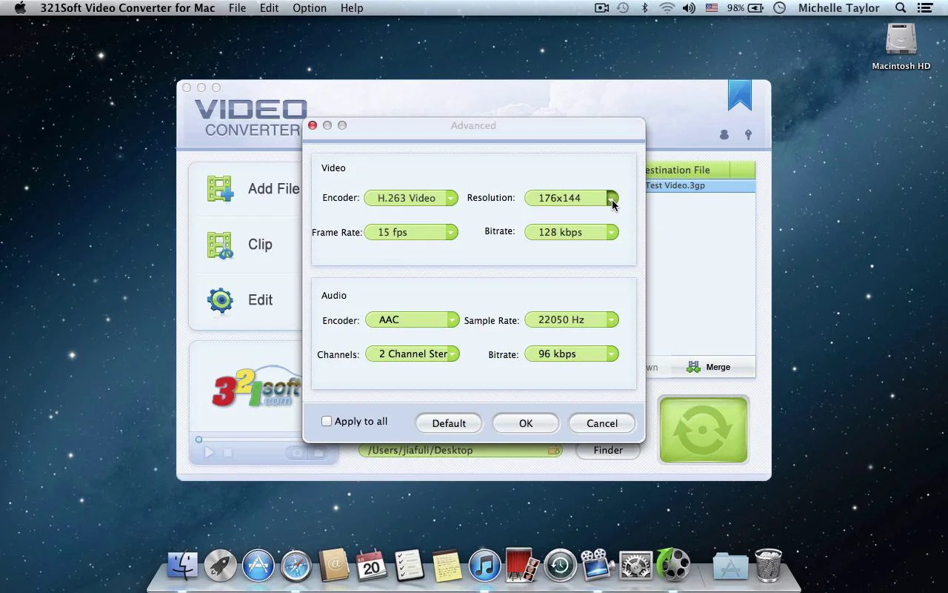Click the preview play button
This screenshot has width=948, height=593.
[209, 452]
